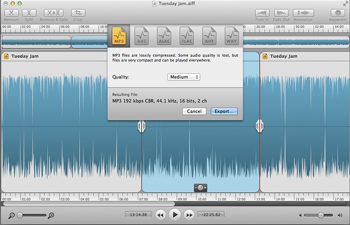Screen dimensions: 350x225
Task: Click the zoom slider at bottom left
Action: tap(20, 215)
